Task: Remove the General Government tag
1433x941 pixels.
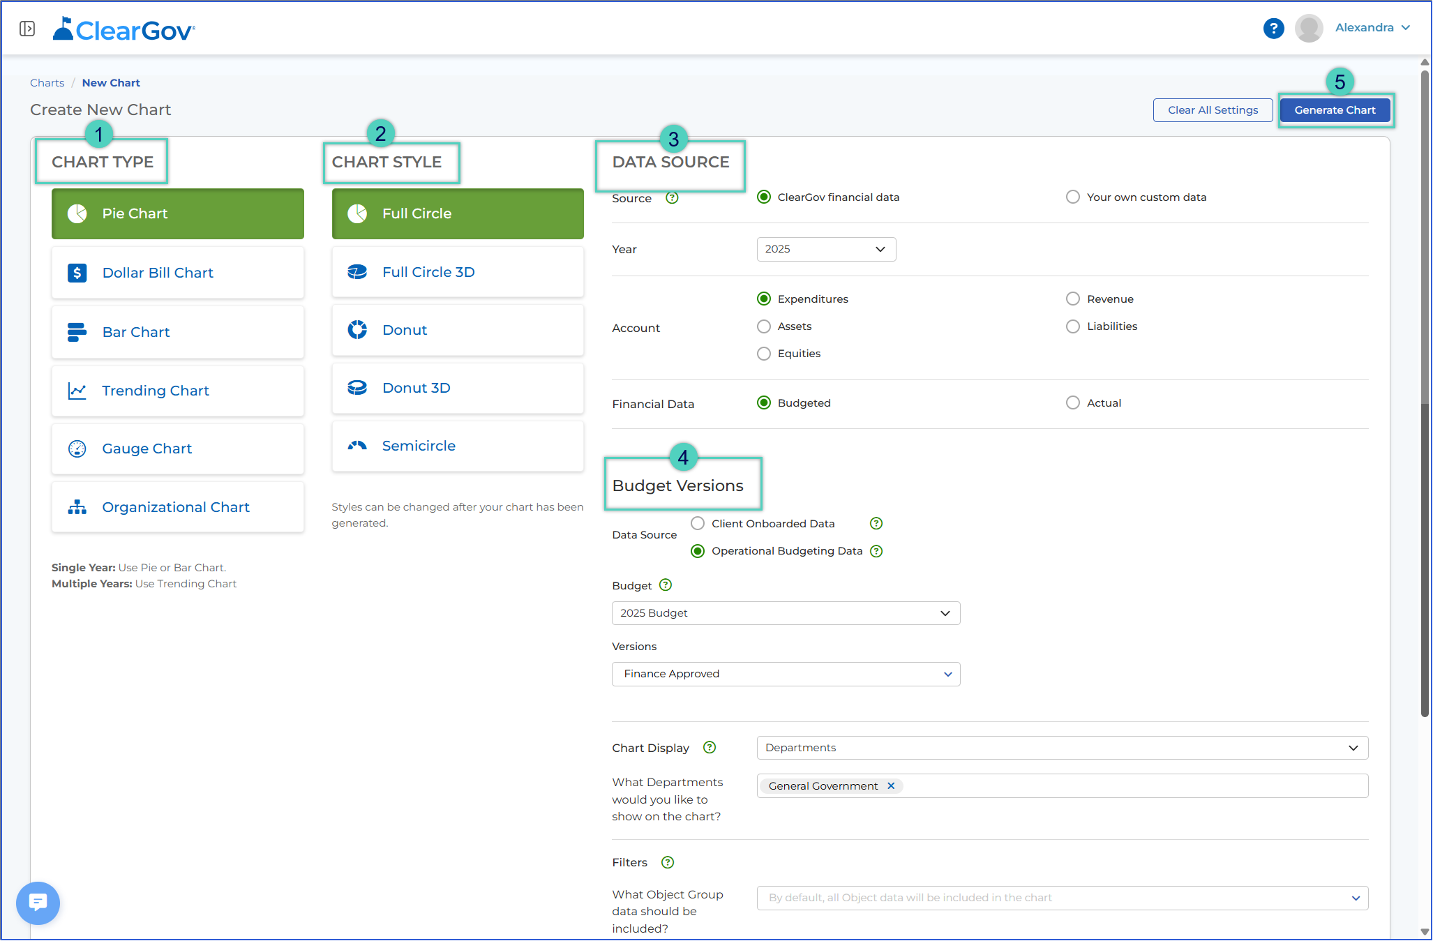Action: pyautogui.click(x=891, y=786)
